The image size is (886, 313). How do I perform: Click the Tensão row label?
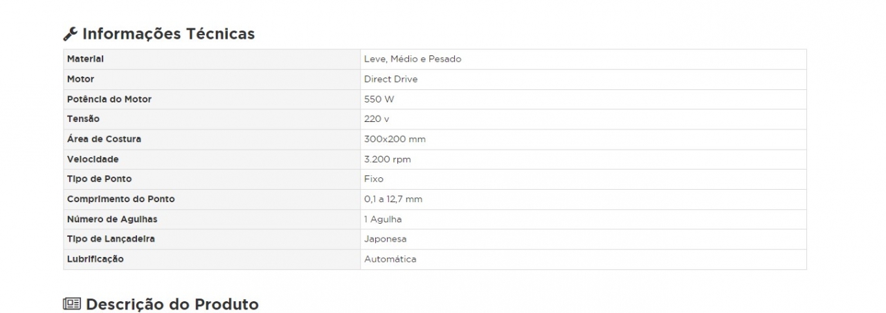83,119
